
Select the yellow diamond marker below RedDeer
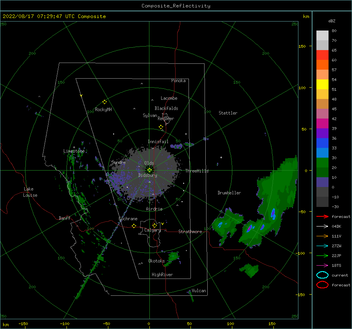161,127
